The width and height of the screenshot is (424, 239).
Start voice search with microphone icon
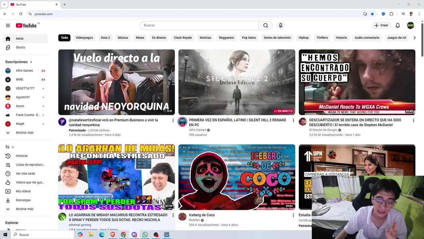281,26
